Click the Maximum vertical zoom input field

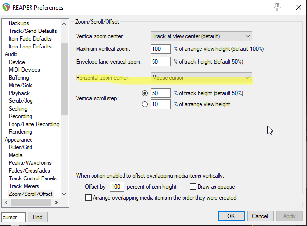pos(161,49)
